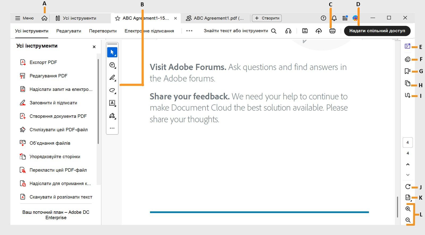Click the cloud upload icon
The width and height of the screenshot is (425, 235).
318,31
